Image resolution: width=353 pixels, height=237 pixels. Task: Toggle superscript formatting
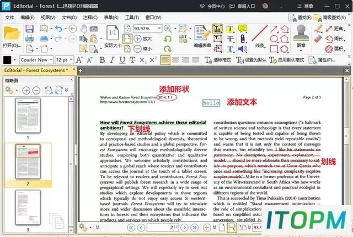[153, 60]
